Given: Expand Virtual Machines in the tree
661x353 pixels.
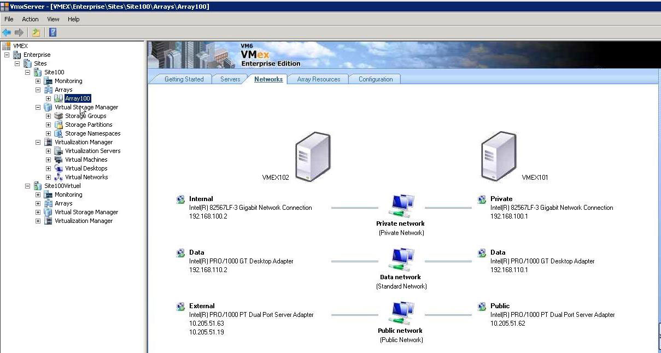Looking at the screenshot, I should coord(48,160).
